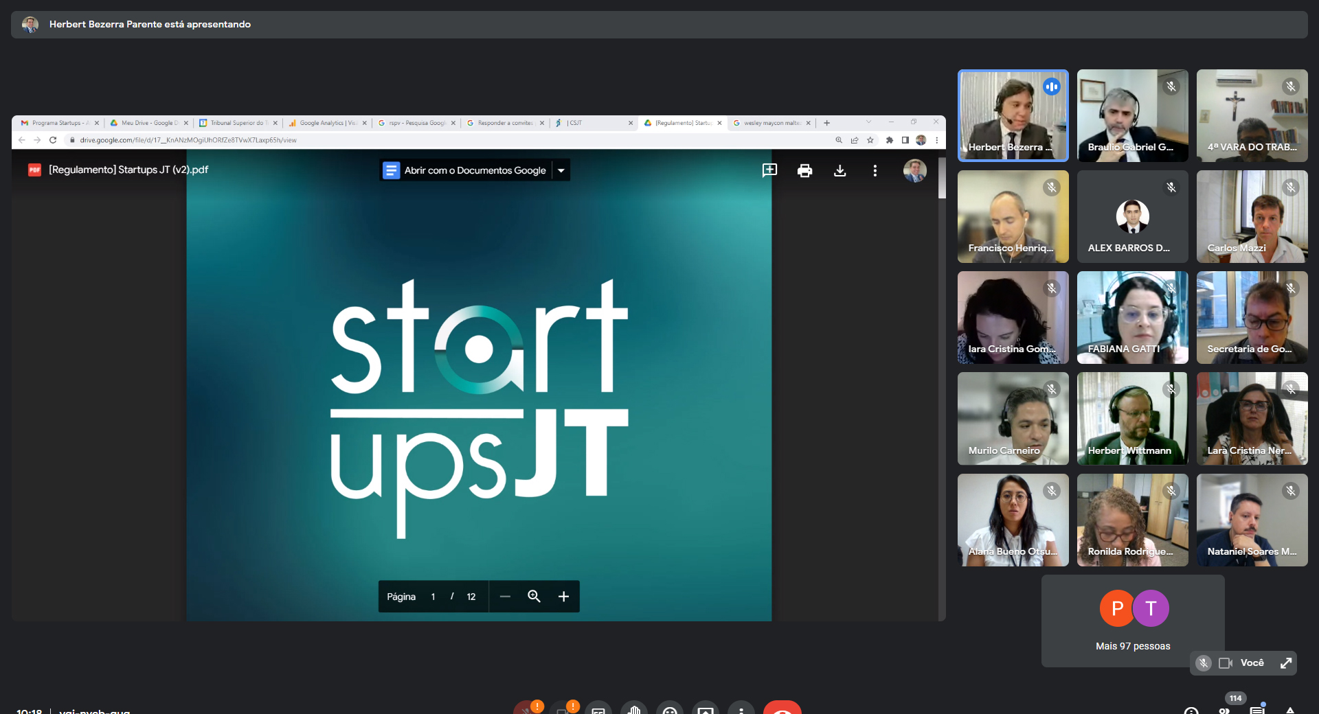
Task: Toggle your microphone in the meeting bar
Action: (x=526, y=709)
